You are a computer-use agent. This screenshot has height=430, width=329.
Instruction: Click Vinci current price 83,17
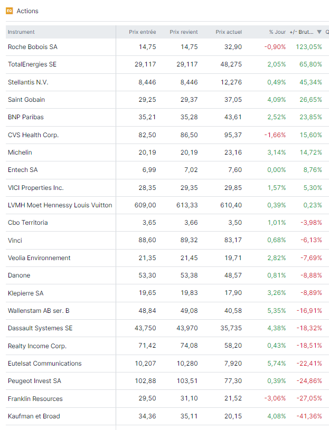(x=233, y=240)
